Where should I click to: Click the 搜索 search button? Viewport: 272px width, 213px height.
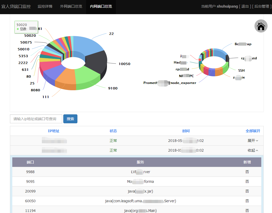click(x=70, y=119)
